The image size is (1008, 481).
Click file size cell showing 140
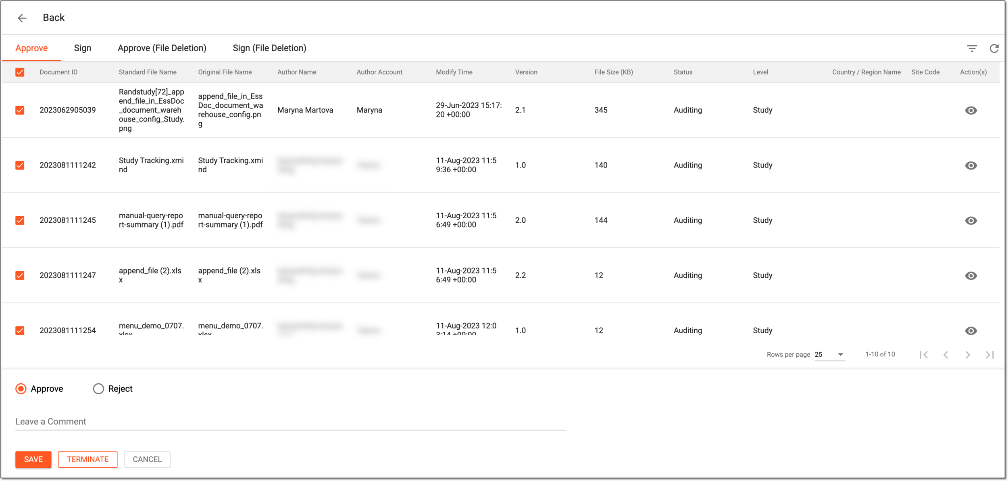[601, 165]
